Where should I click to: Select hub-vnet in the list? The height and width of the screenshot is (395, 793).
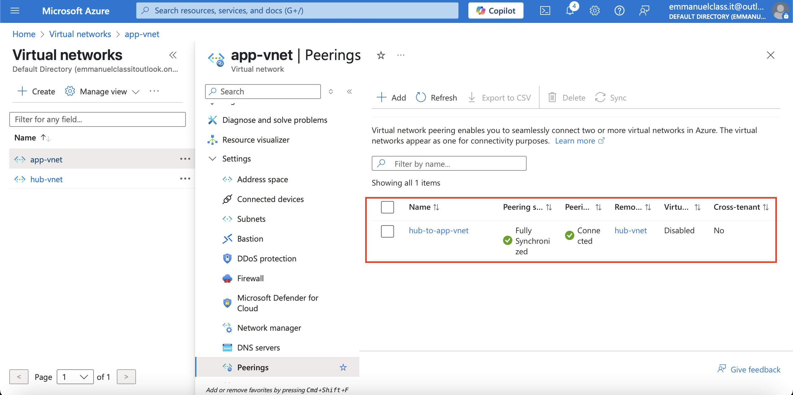point(46,179)
